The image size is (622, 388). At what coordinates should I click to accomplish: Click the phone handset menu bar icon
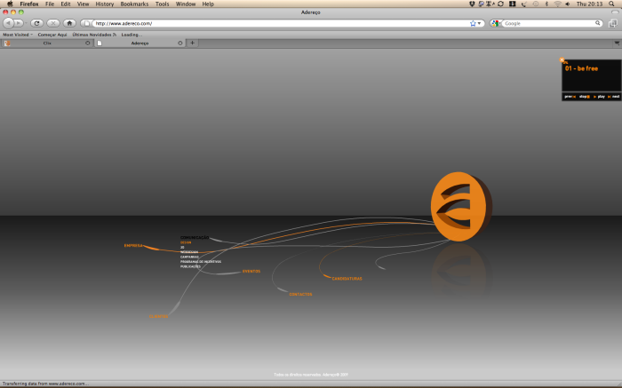[x=523, y=4]
